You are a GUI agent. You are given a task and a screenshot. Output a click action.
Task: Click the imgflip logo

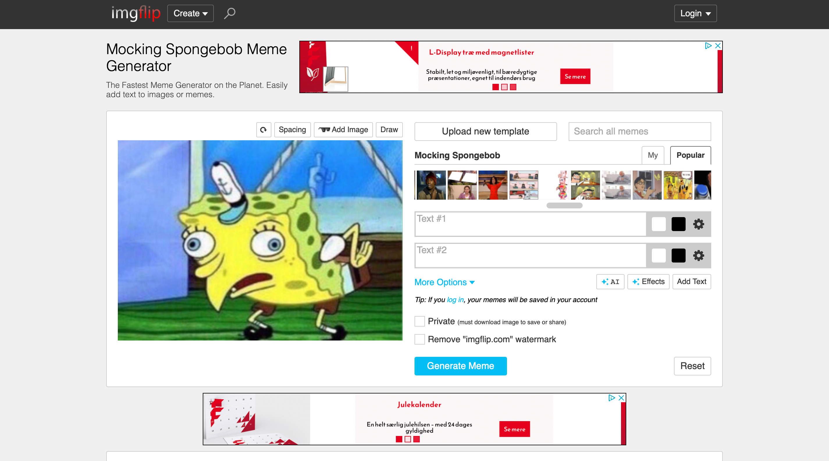click(136, 13)
